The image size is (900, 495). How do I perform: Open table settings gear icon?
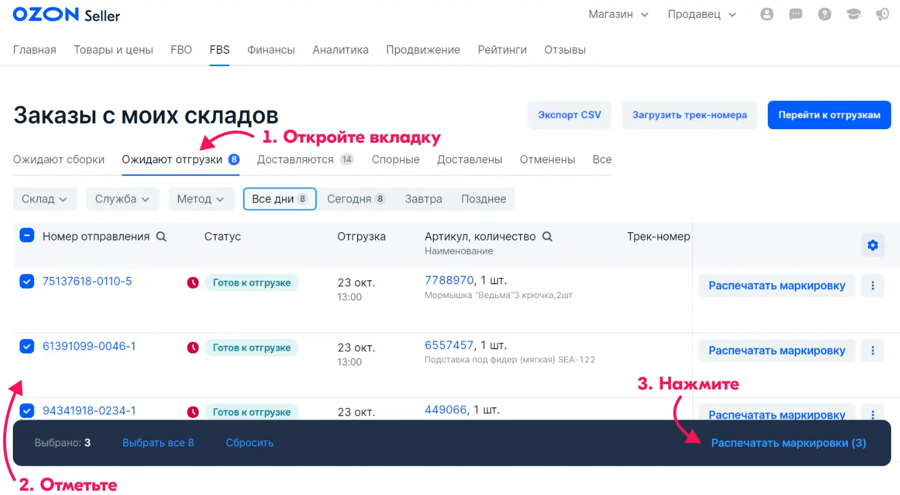pyautogui.click(x=873, y=245)
